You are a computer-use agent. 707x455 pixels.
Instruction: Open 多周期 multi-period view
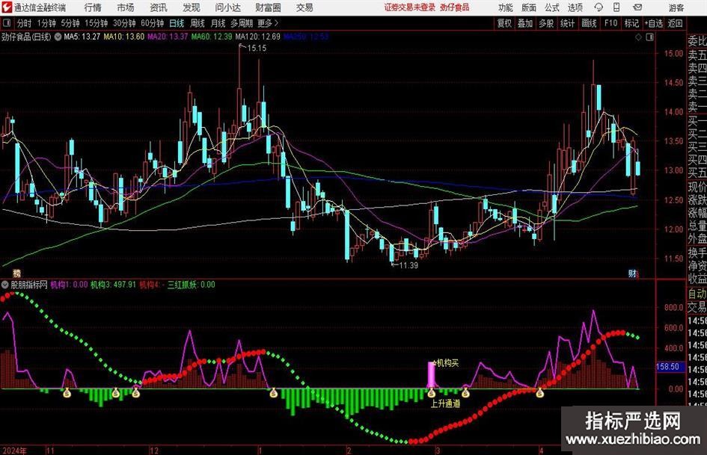(242, 23)
